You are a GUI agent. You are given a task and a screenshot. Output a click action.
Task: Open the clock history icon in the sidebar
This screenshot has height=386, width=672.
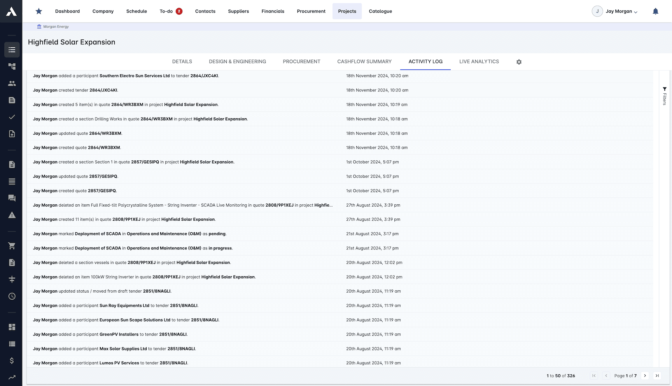12,296
